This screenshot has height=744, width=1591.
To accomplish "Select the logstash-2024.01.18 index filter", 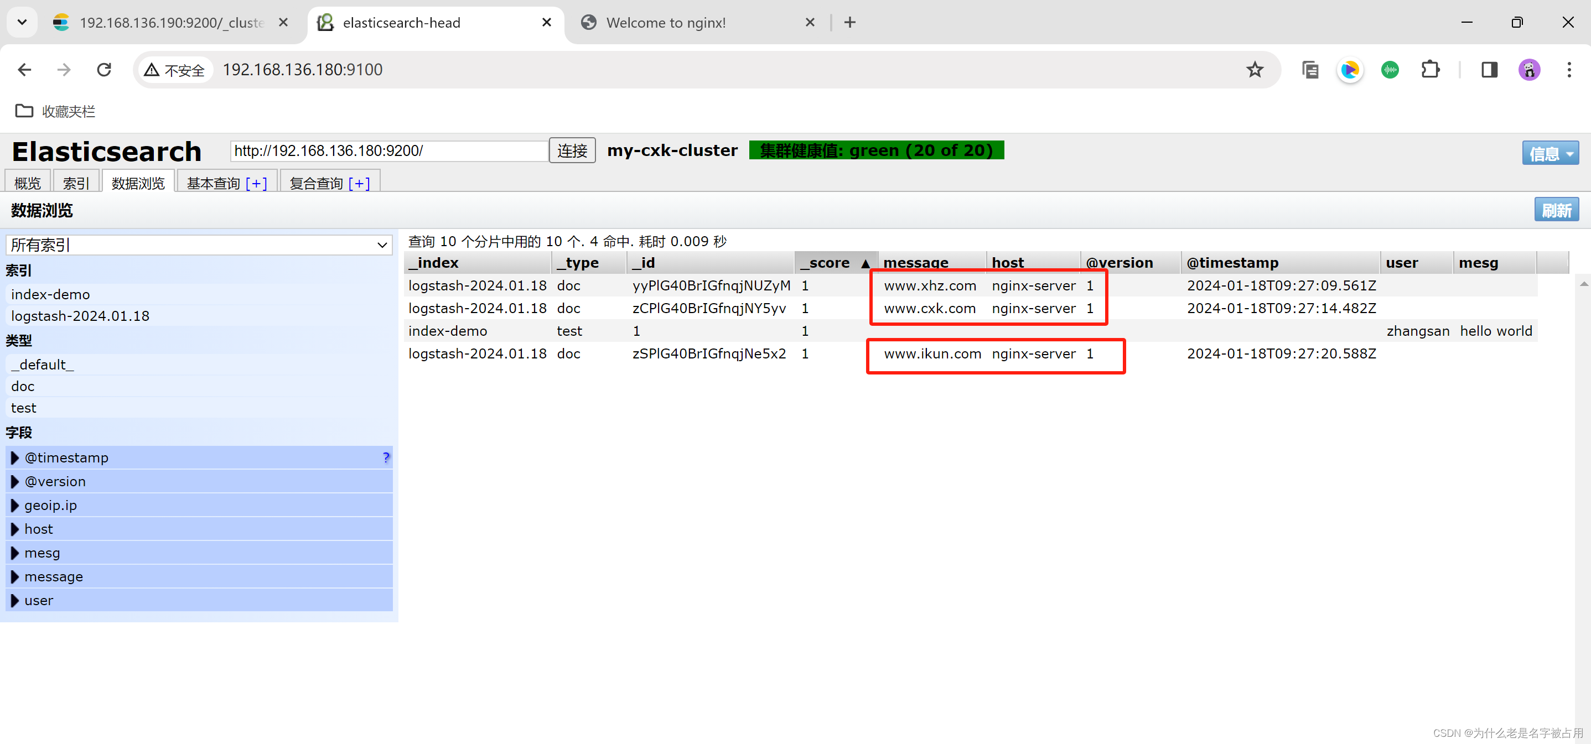I will click(80, 316).
